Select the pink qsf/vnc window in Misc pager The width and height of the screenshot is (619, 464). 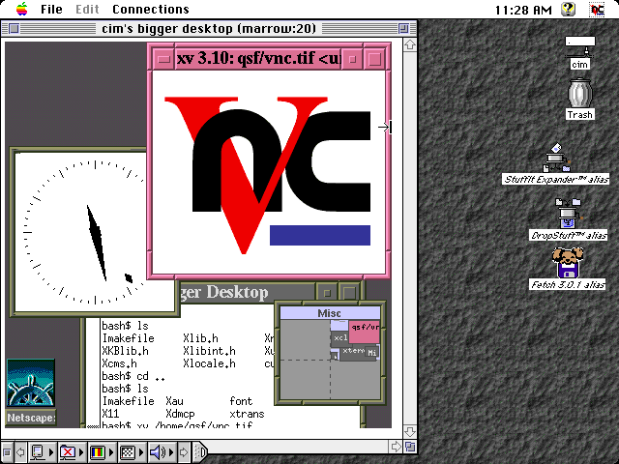(364, 332)
